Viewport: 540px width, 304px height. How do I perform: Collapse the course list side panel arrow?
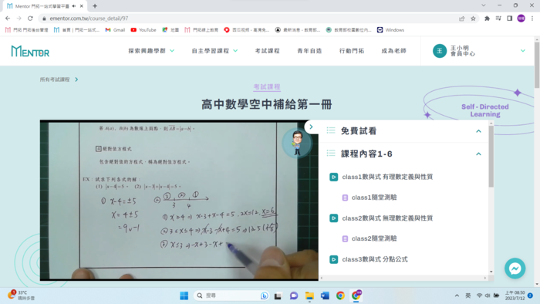pos(311,127)
